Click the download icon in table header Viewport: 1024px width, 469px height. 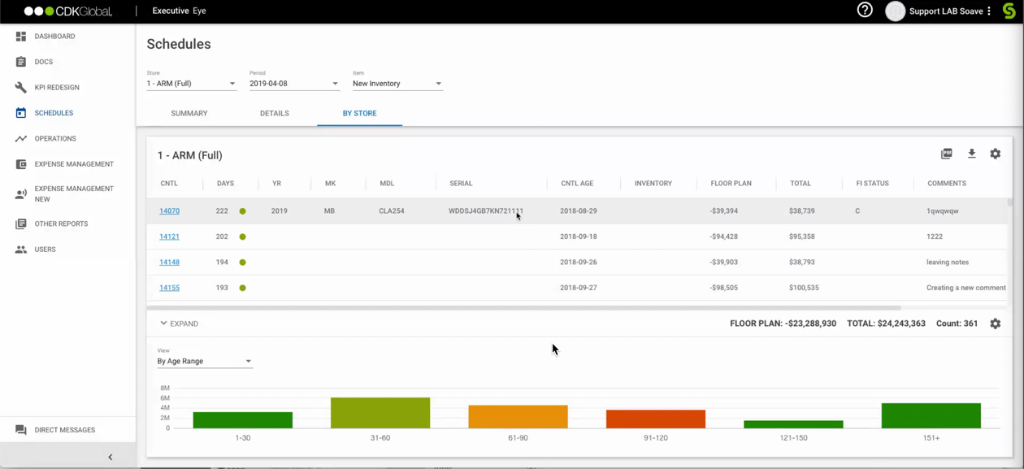click(971, 154)
